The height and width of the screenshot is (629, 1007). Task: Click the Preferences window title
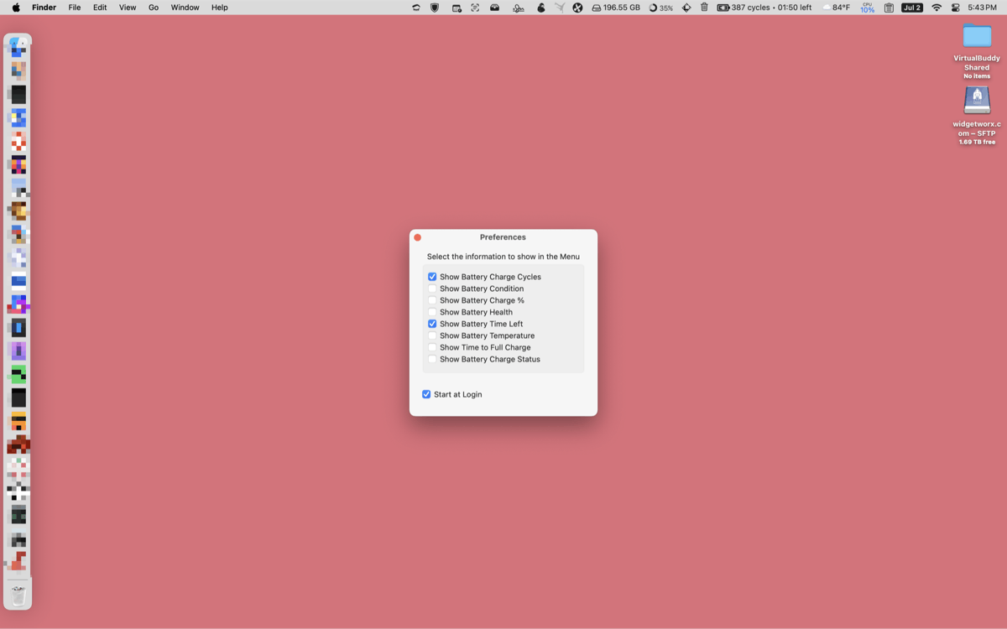(x=503, y=237)
